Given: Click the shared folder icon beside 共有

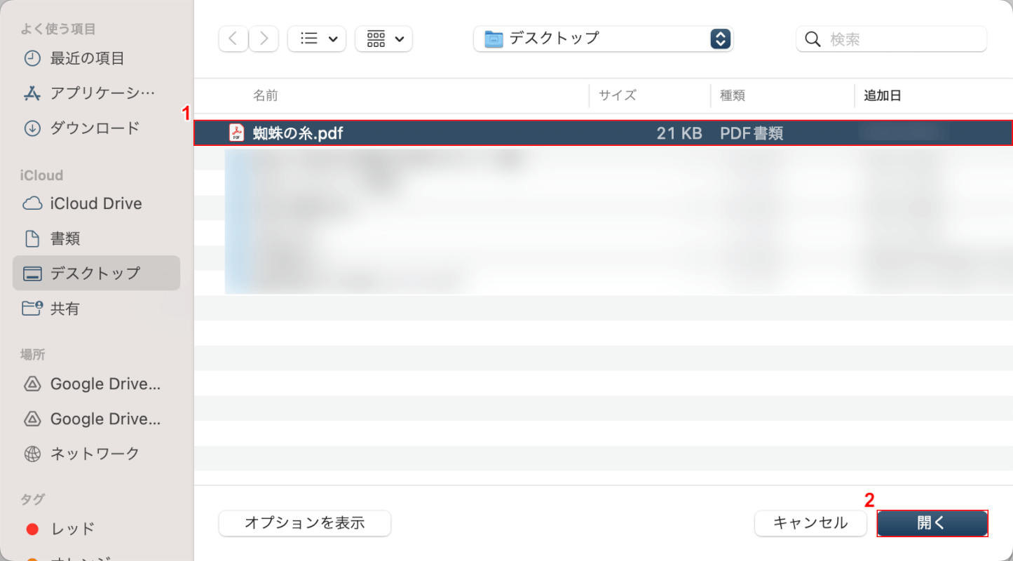Looking at the screenshot, I should [32, 308].
